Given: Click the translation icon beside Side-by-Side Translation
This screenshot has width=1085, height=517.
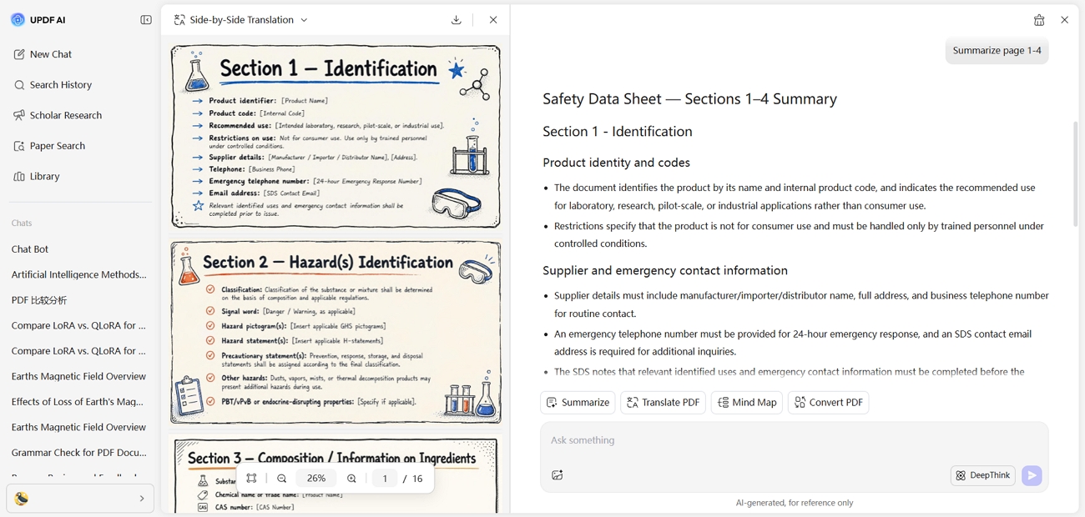Looking at the screenshot, I should pos(179,20).
